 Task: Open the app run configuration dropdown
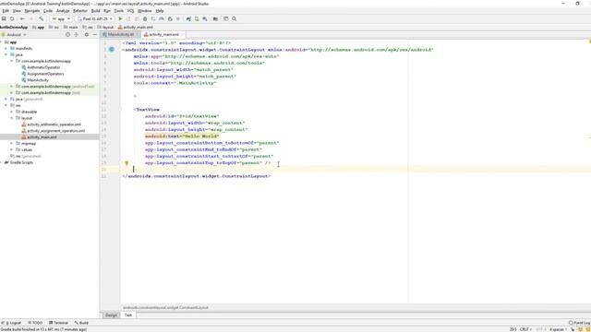point(61,18)
